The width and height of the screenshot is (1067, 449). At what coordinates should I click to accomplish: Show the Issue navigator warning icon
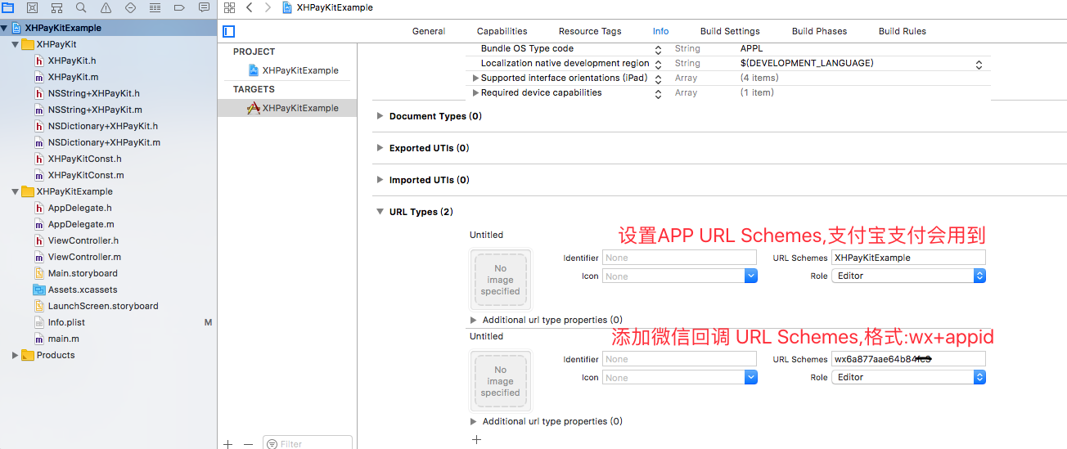click(x=106, y=7)
